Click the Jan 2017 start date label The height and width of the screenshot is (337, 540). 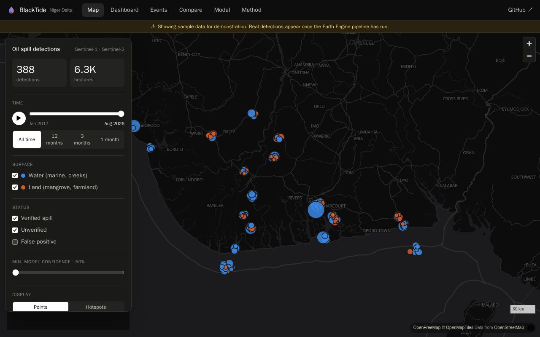pos(39,123)
